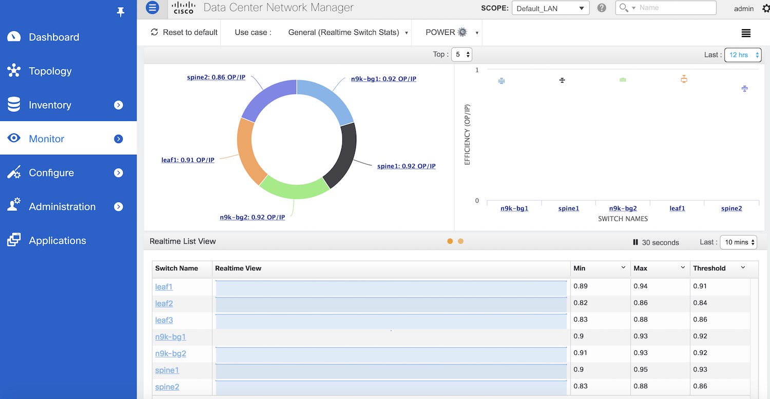Viewport: 770px width, 399px height.
Task: Open the Inventory menu in sidebar
Action: tap(50, 105)
